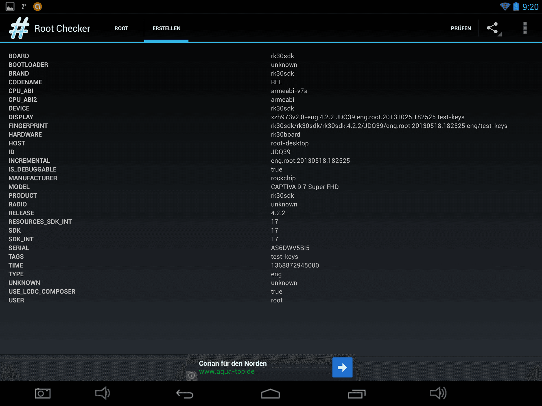Image resolution: width=542 pixels, height=406 pixels.
Task: Tap the home navigation icon
Action: [x=270, y=394]
